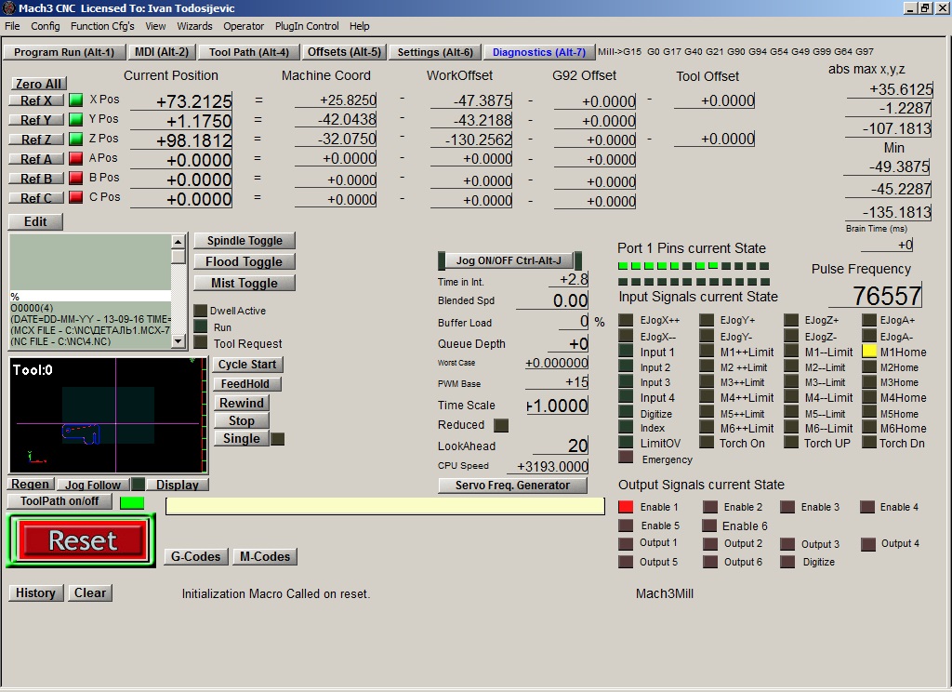Open the Function Cfg's menu
The height and width of the screenshot is (692, 952).
click(x=102, y=26)
